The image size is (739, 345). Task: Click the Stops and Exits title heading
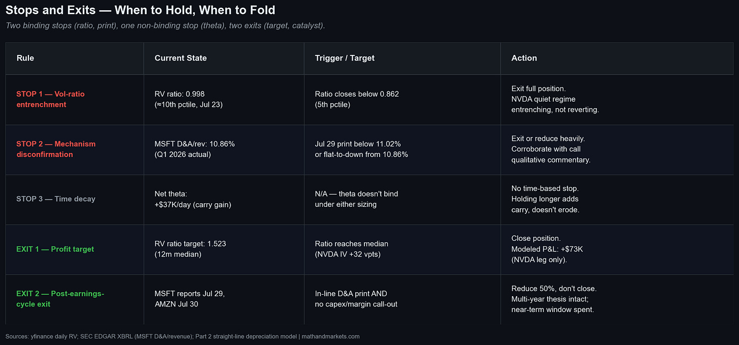(141, 10)
